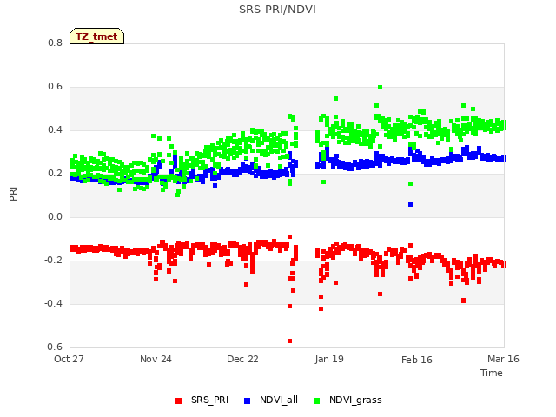Viewport: 556px width, 417px height.
Task: Click the Time x-axis label
Action: coord(492,373)
